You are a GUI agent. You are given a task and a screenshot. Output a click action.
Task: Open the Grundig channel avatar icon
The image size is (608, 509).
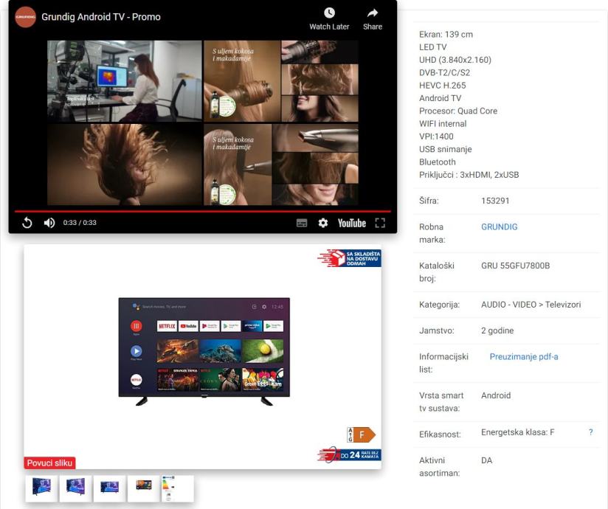[25, 17]
